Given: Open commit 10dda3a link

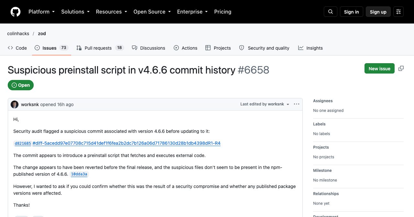Looking at the screenshot, I should click(x=79, y=174).
